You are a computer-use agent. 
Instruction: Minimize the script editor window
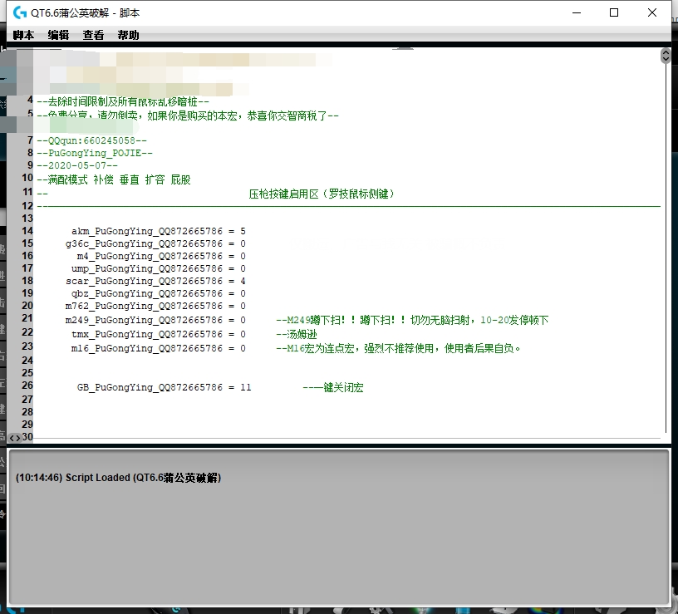tap(577, 13)
